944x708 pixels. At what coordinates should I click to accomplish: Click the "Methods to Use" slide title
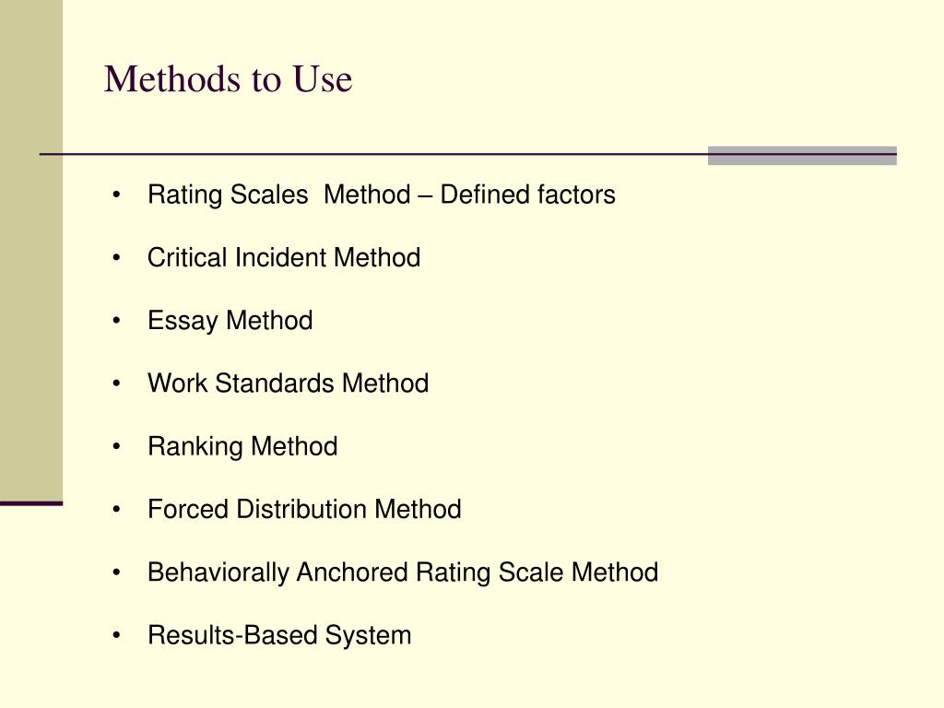228,80
